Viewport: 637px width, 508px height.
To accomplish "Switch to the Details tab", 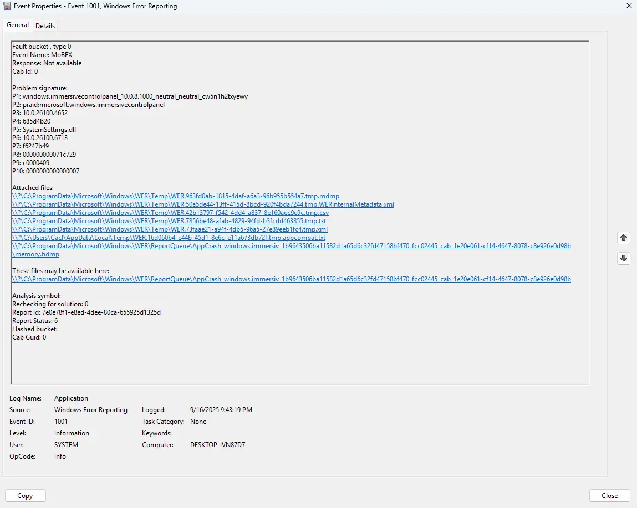I will pos(45,25).
